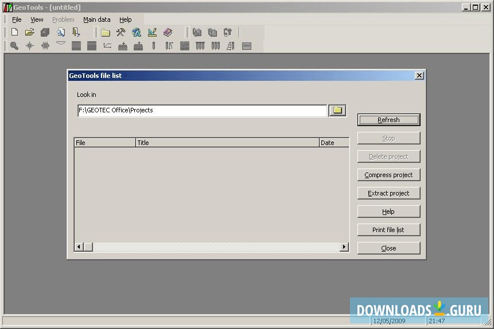This screenshot has width=494, height=329.
Task: Open project with the open-folder icon
Action: tap(30, 32)
